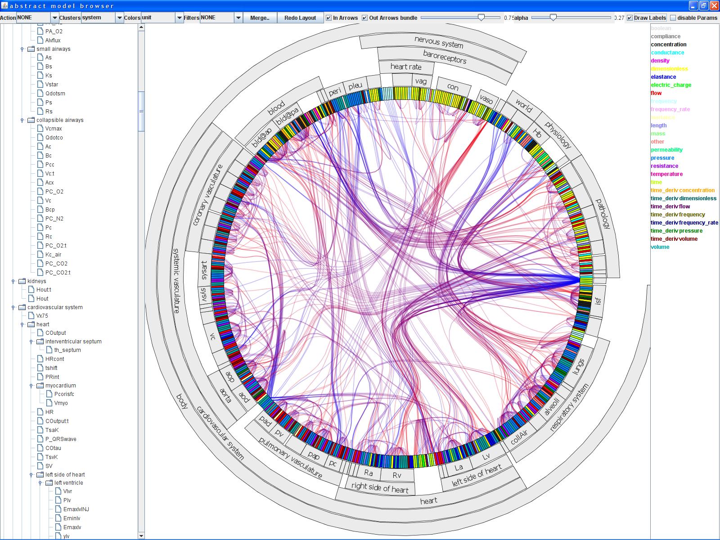Viewport: 720px width, 540px height.
Task: Click the document icon next to COutput
Action: click(x=40, y=333)
